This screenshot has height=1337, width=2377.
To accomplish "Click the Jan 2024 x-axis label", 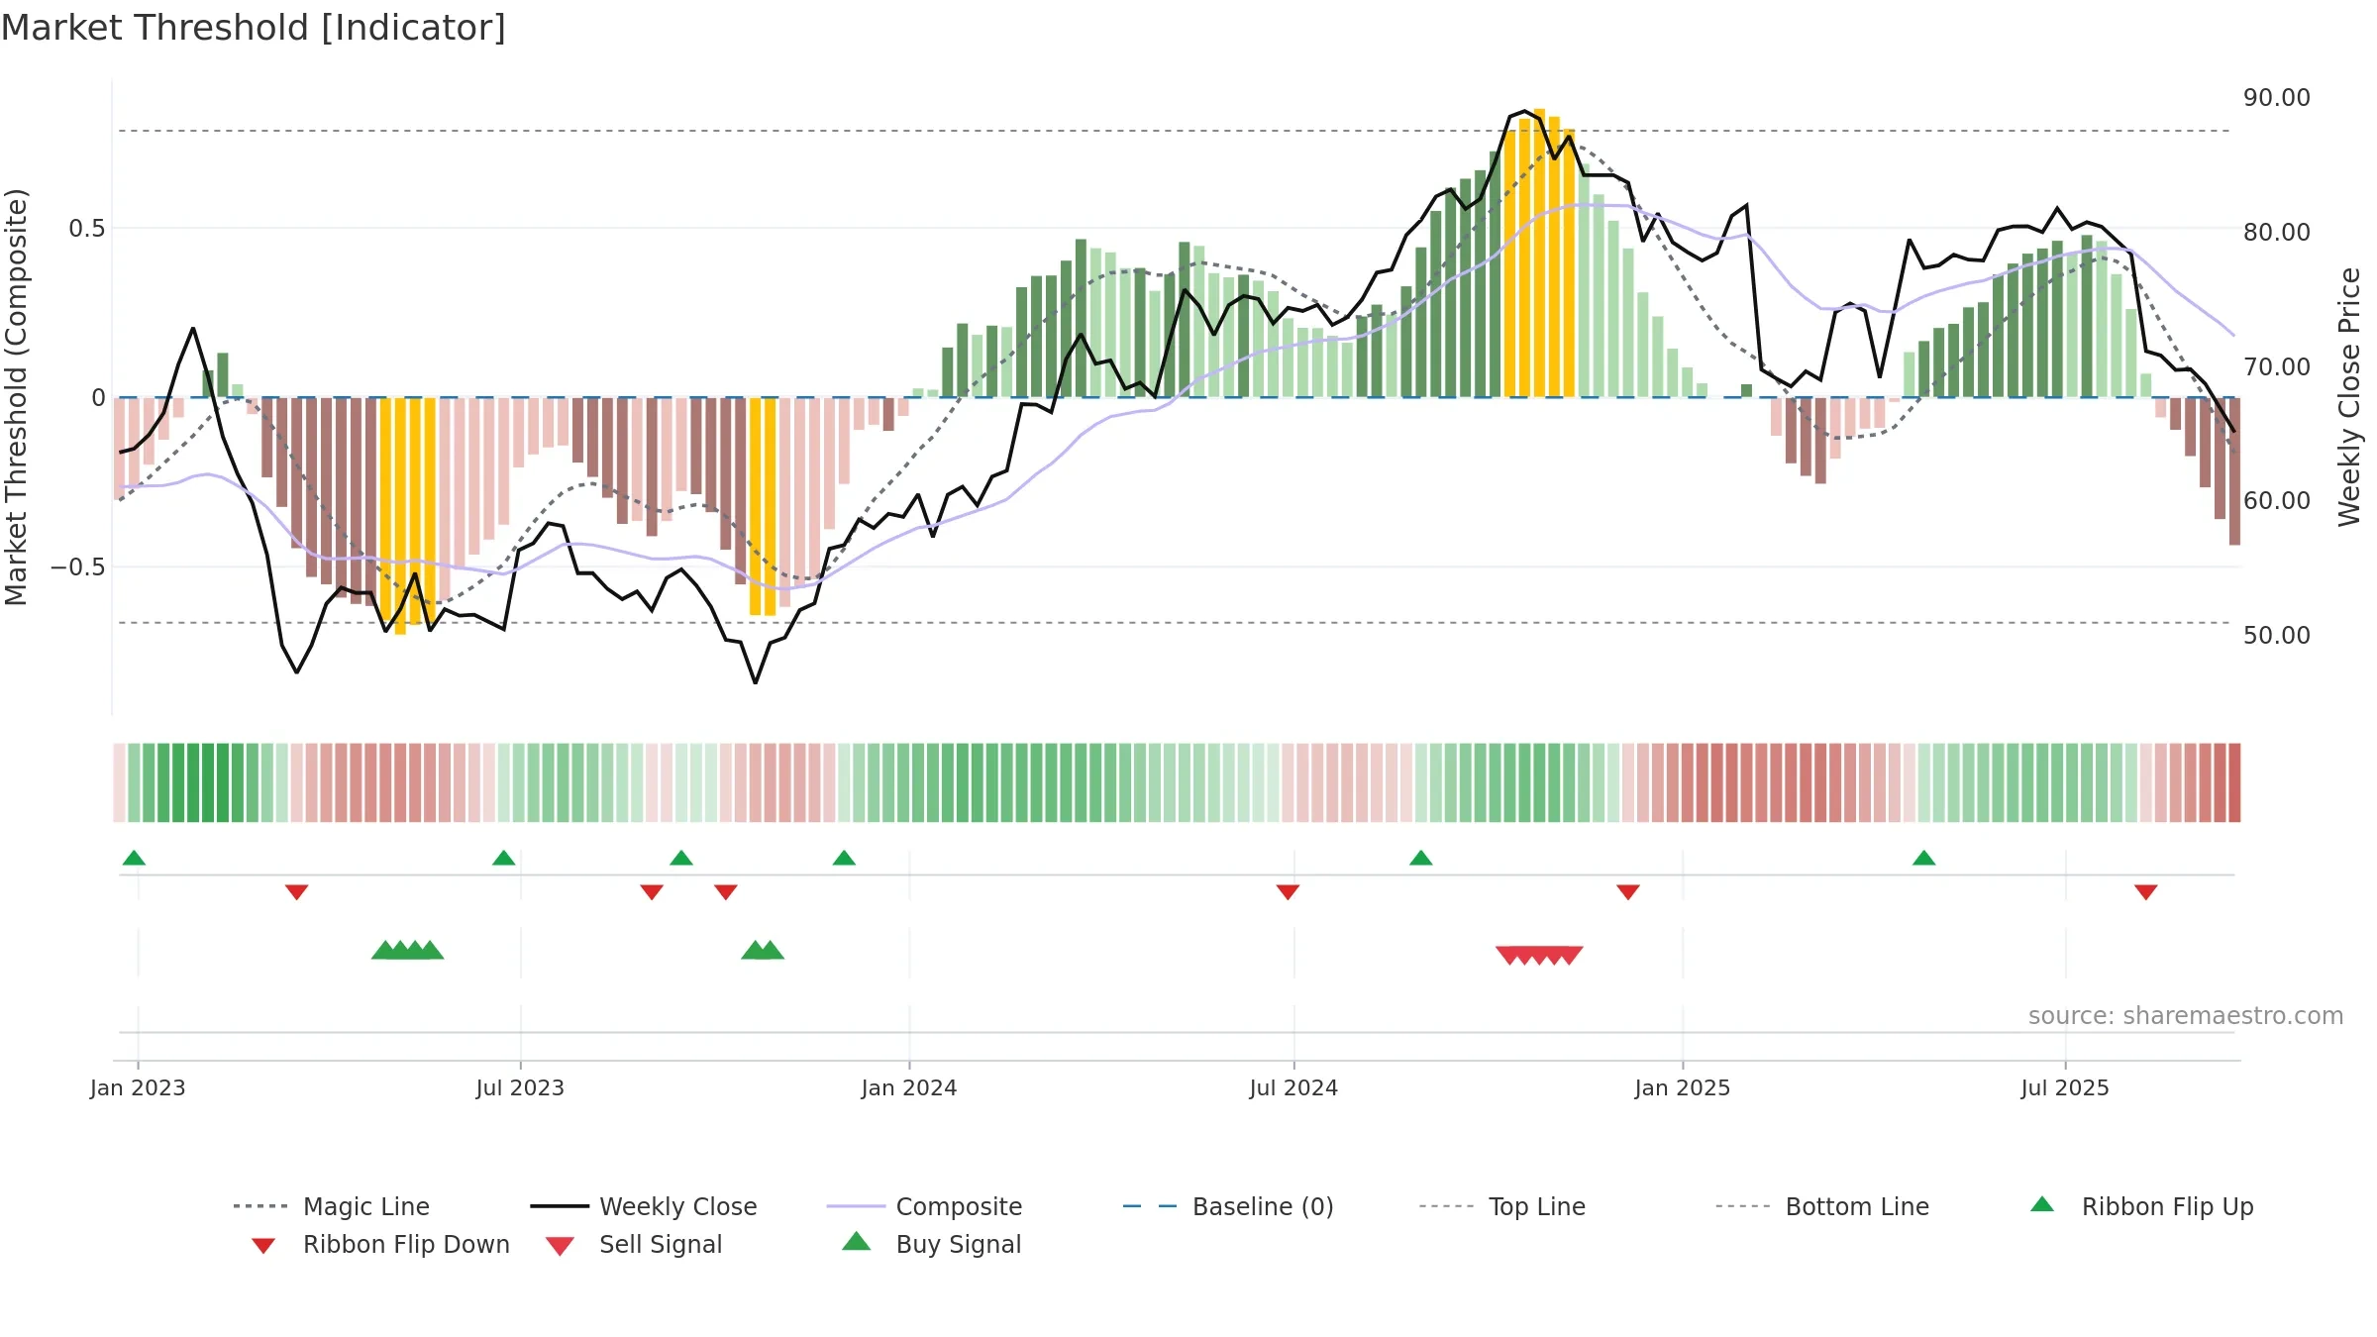I will (x=909, y=1087).
